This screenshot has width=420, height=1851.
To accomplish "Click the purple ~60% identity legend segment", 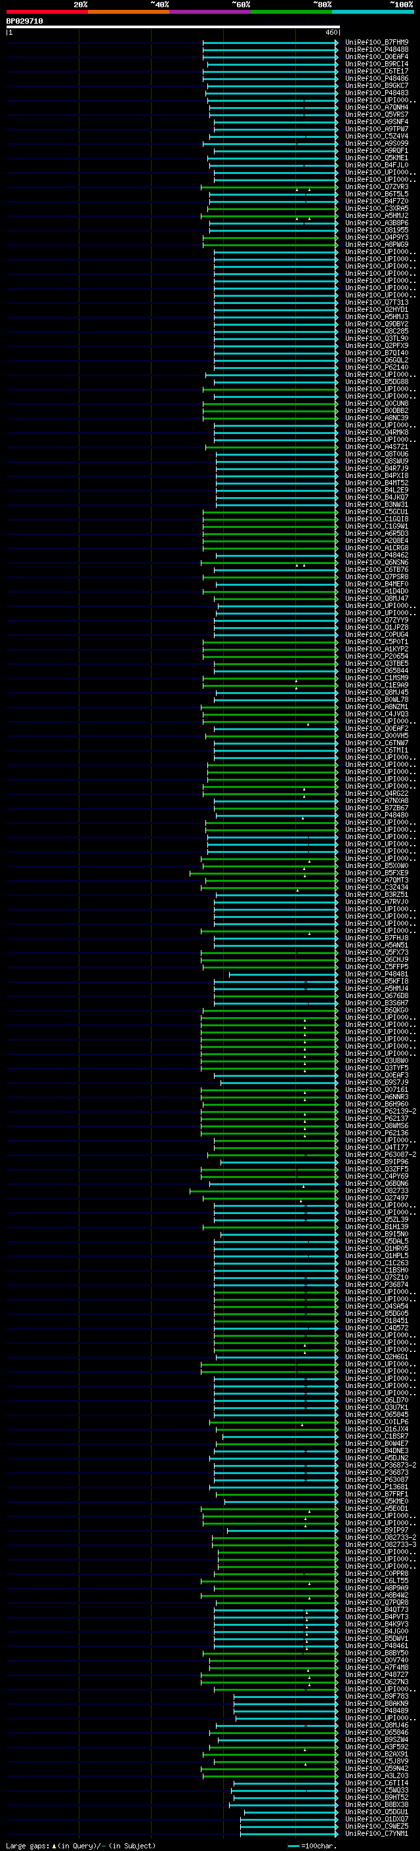I will (x=209, y=12).
